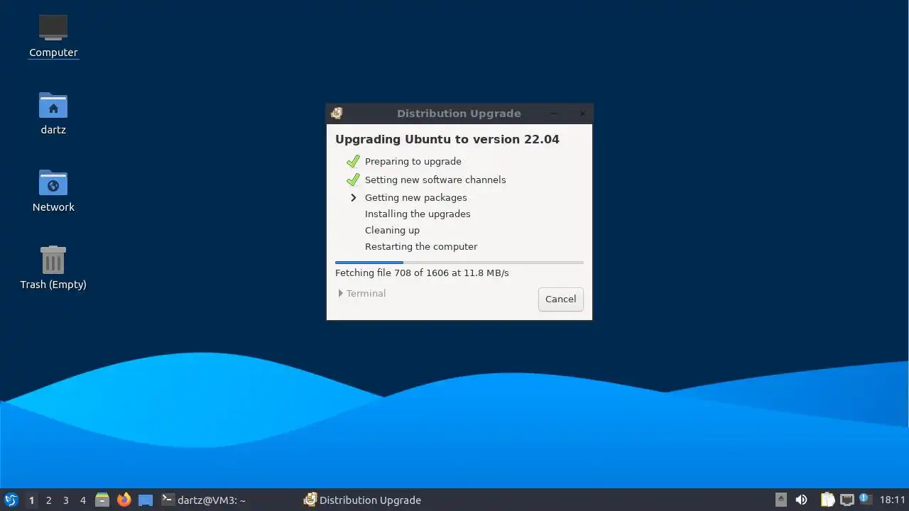Click the 'Upgrading Ubuntu to version 22.04' heading
The width and height of the screenshot is (909, 511).
click(447, 139)
